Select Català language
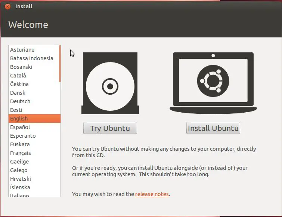Screen dimensions: 282x217 [x=34, y=76]
